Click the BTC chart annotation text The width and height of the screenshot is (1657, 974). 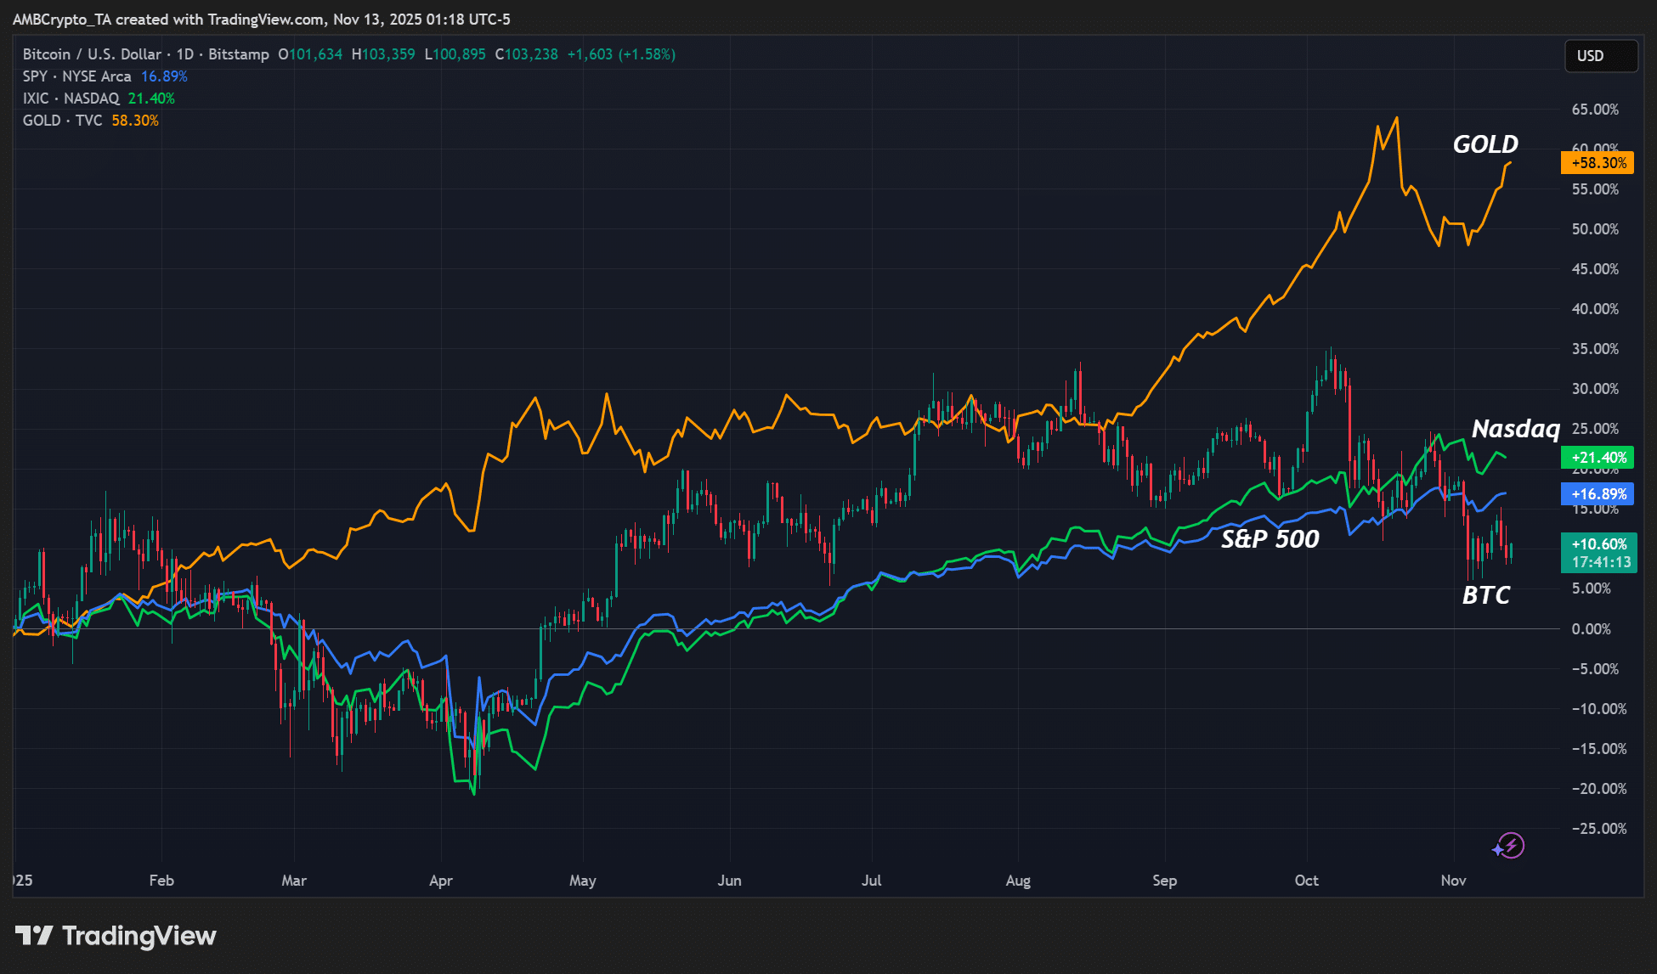coord(1485,595)
